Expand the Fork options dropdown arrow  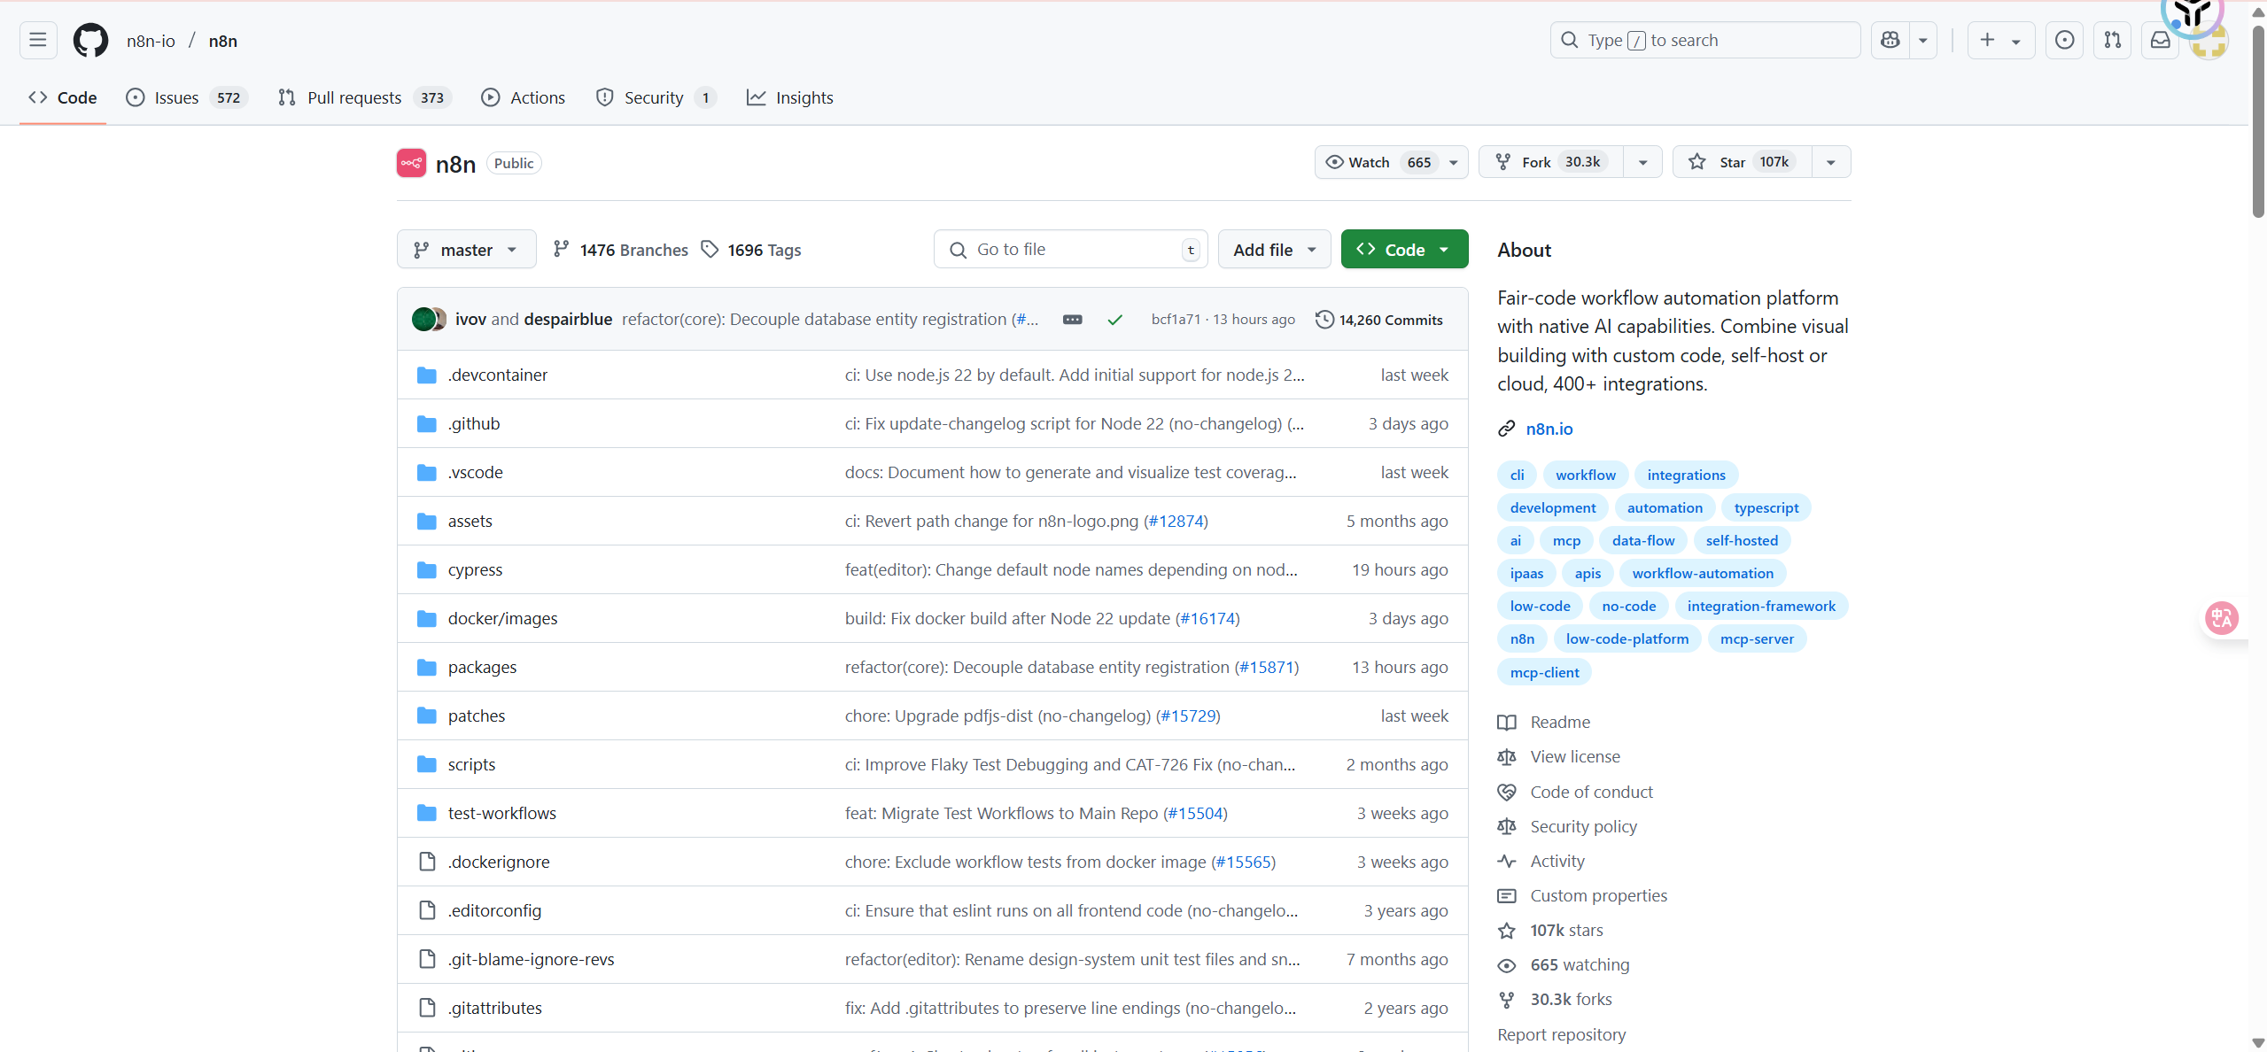coord(1642,162)
